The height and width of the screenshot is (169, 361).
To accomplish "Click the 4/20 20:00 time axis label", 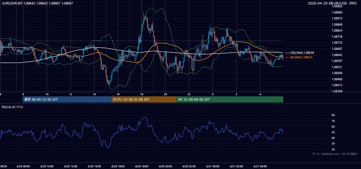I will [x=165, y=166].
